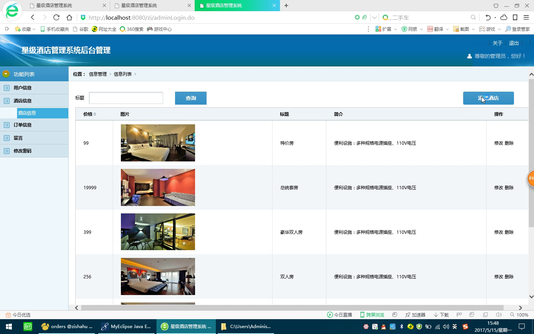Open 订单信息 menu item
This screenshot has width=534, height=334.
[34, 125]
